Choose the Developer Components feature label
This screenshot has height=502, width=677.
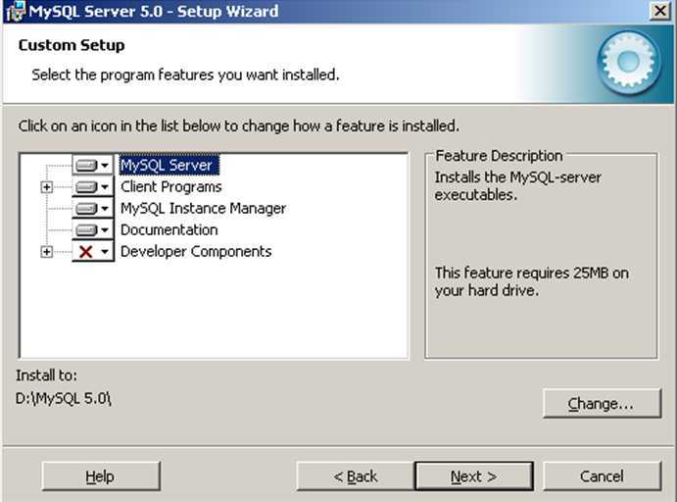195,252
